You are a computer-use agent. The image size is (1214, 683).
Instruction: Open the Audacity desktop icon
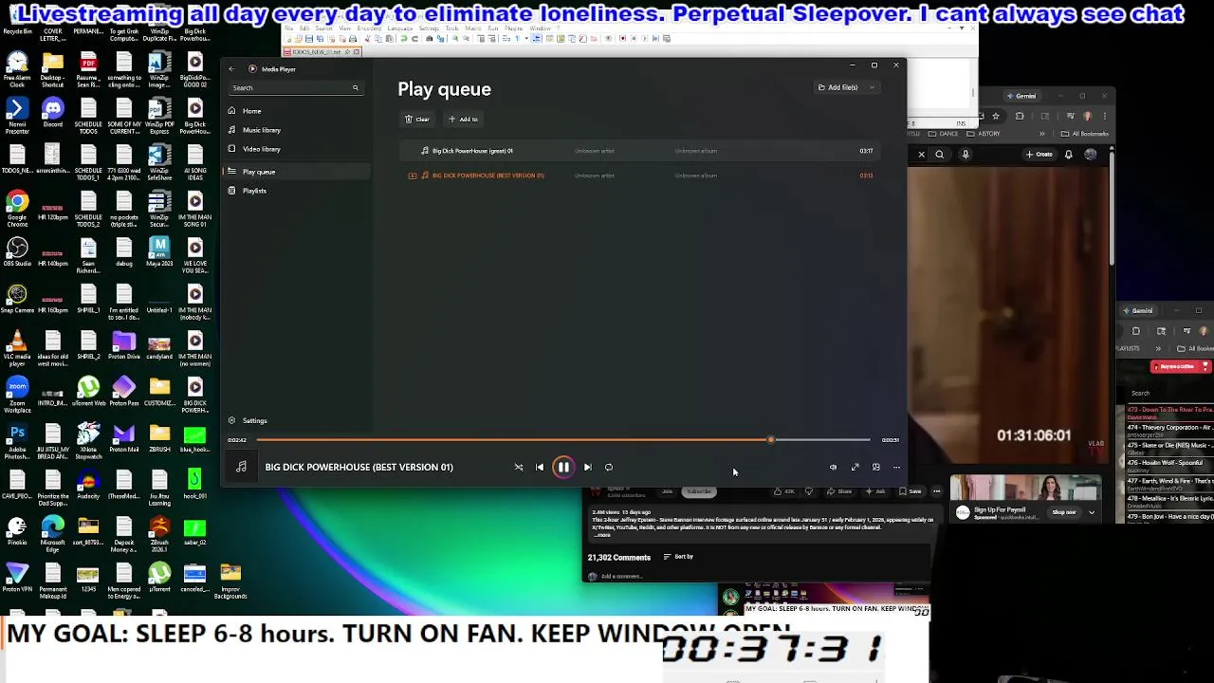(88, 485)
